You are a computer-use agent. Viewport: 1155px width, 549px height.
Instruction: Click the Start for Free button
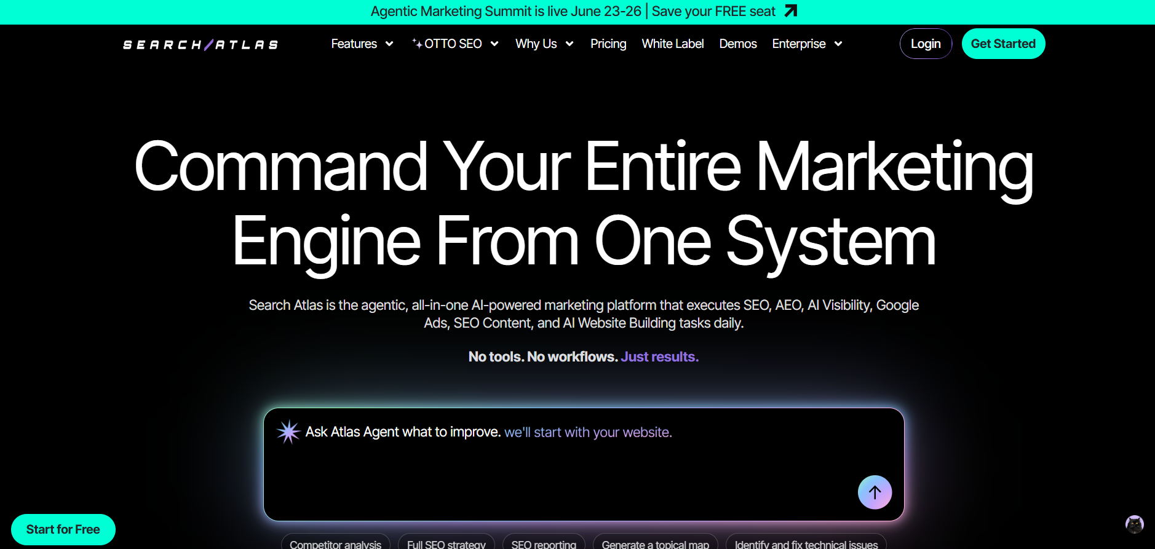click(x=63, y=529)
